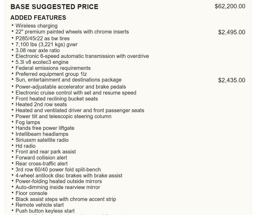The height and width of the screenshot is (215, 255).
Task: Click the Added Features heading
Action: point(38,18)
